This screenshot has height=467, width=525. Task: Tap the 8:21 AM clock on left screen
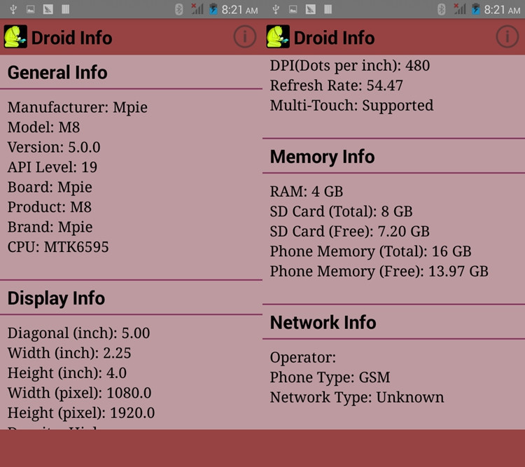[x=239, y=10]
